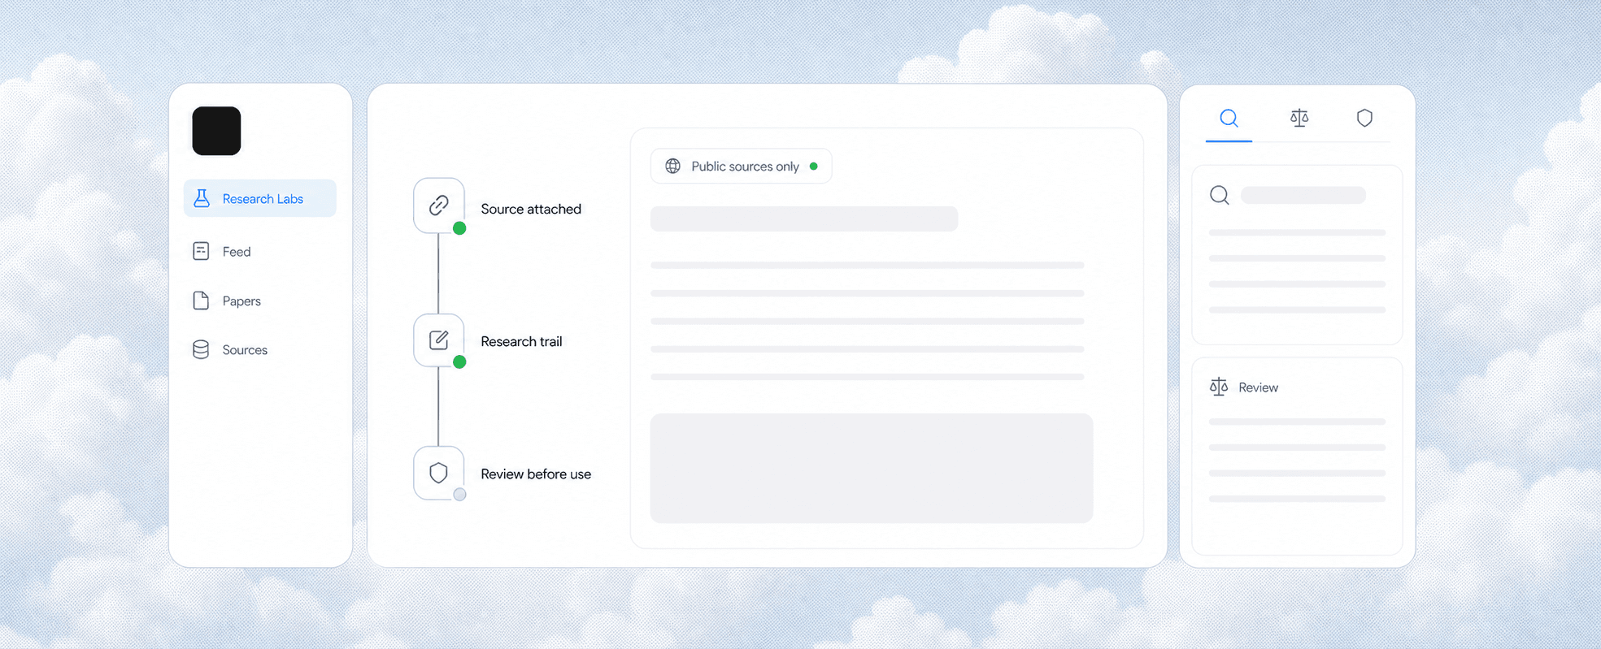1601x649 pixels.
Task: Click the Research trail step label
Action: (521, 341)
